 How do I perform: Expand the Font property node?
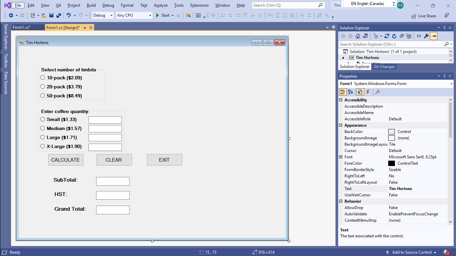click(x=341, y=157)
